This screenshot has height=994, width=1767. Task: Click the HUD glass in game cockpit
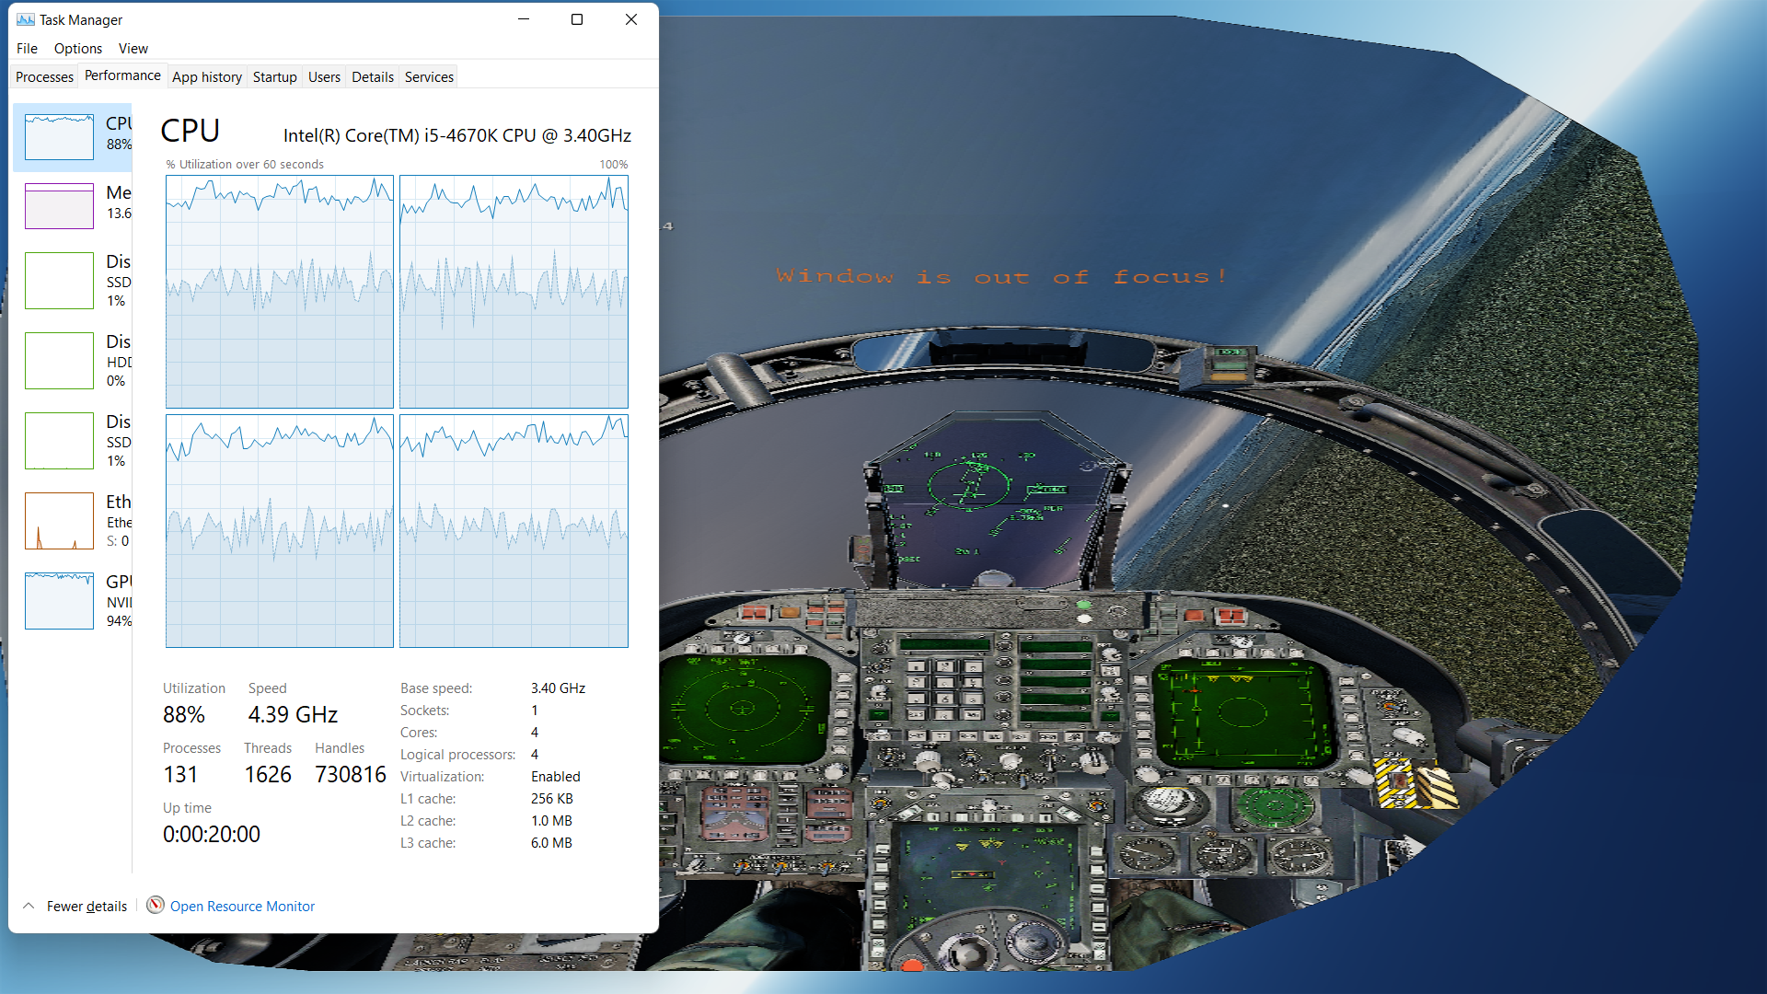click(x=994, y=502)
